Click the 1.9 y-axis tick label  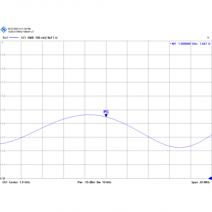tap(3, 55)
